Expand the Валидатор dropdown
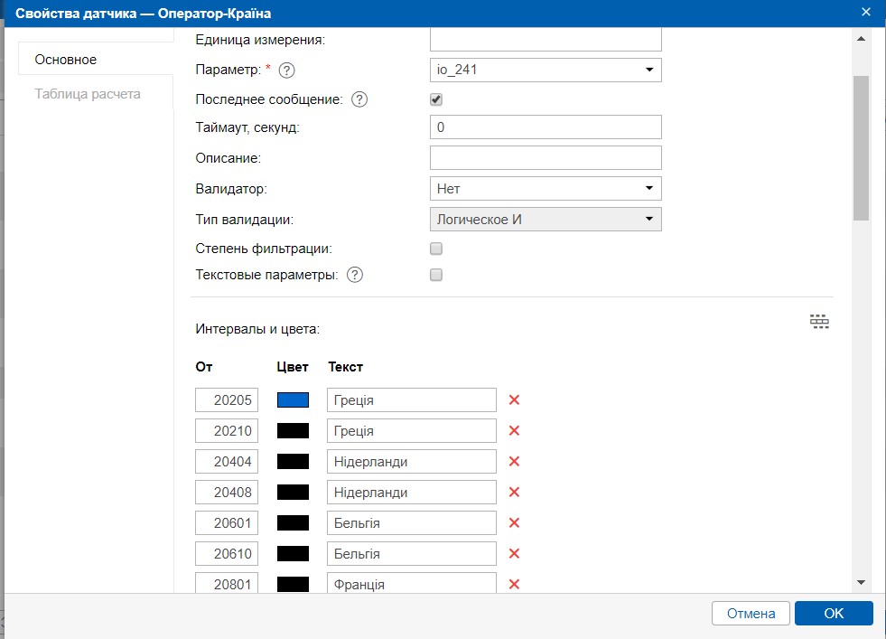The width and height of the screenshot is (886, 639). pos(546,188)
